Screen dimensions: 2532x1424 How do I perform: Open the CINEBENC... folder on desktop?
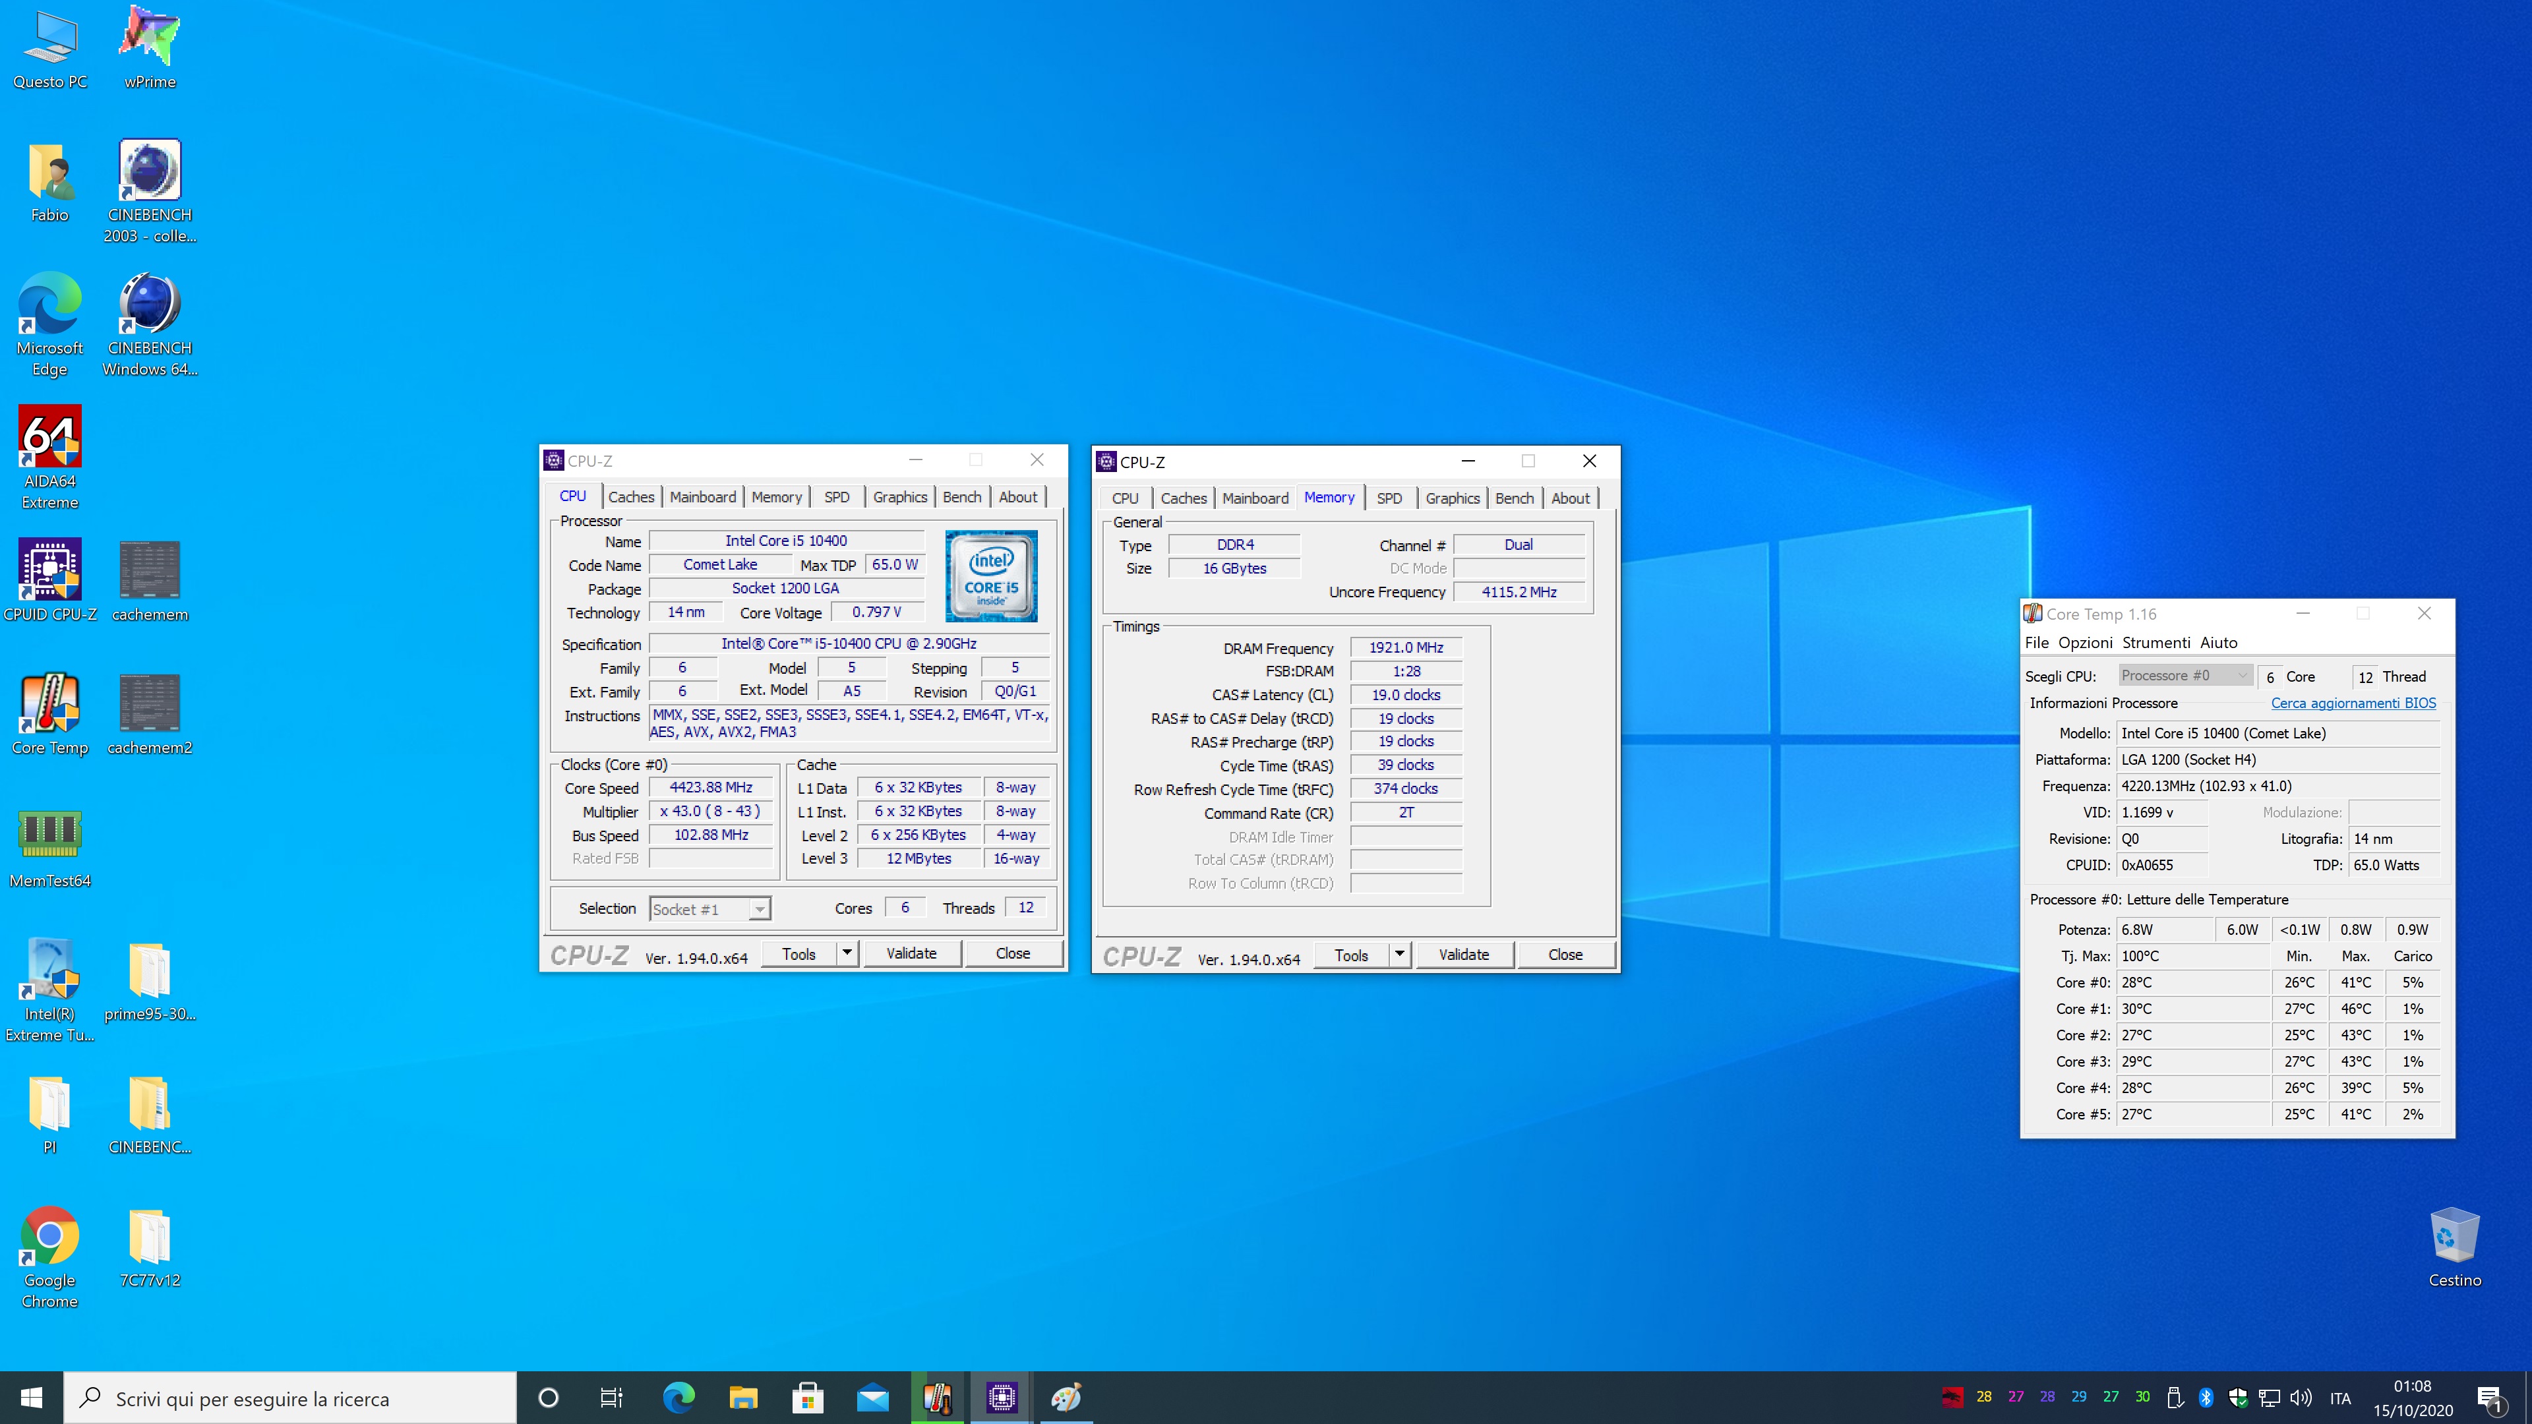tap(150, 1114)
